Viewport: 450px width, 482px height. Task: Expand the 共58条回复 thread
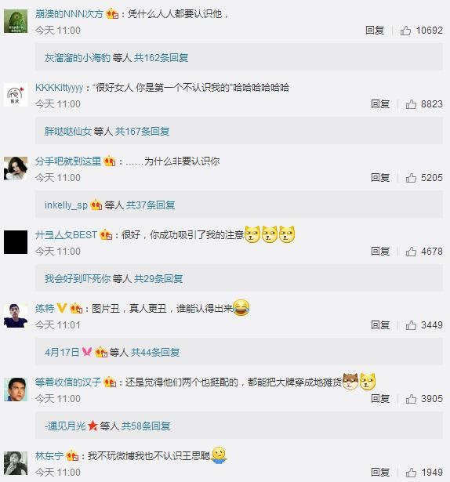(146, 426)
